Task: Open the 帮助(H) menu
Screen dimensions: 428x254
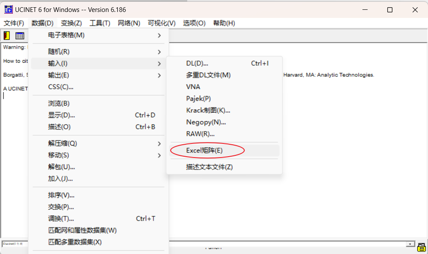Action: (224, 23)
